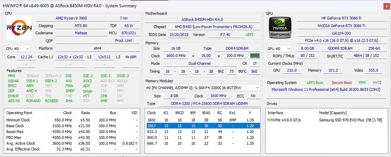The width and height of the screenshot is (391, 157).
Task: Click the green memory module icon
Action: point(255,55)
